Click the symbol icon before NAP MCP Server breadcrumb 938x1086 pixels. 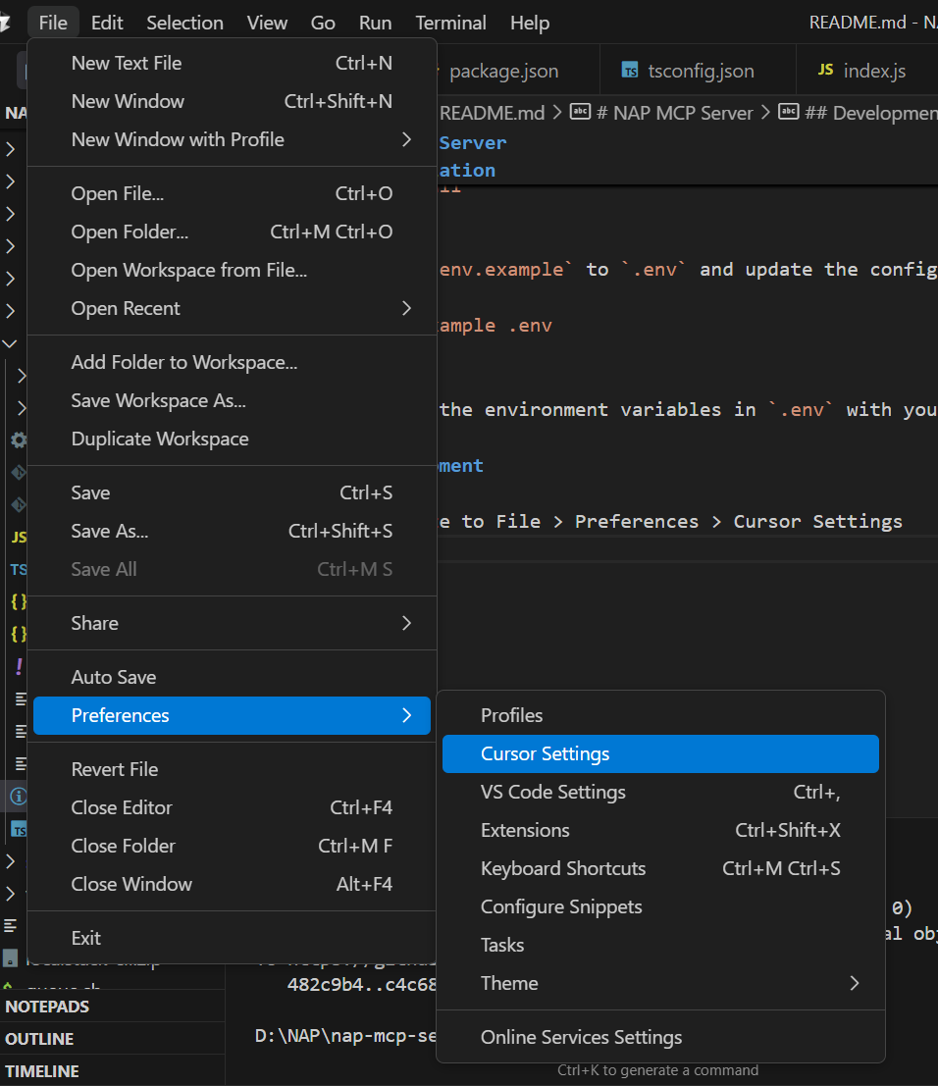coord(580,112)
